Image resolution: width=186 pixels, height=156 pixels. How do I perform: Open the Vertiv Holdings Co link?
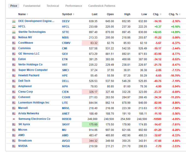[30, 64]
